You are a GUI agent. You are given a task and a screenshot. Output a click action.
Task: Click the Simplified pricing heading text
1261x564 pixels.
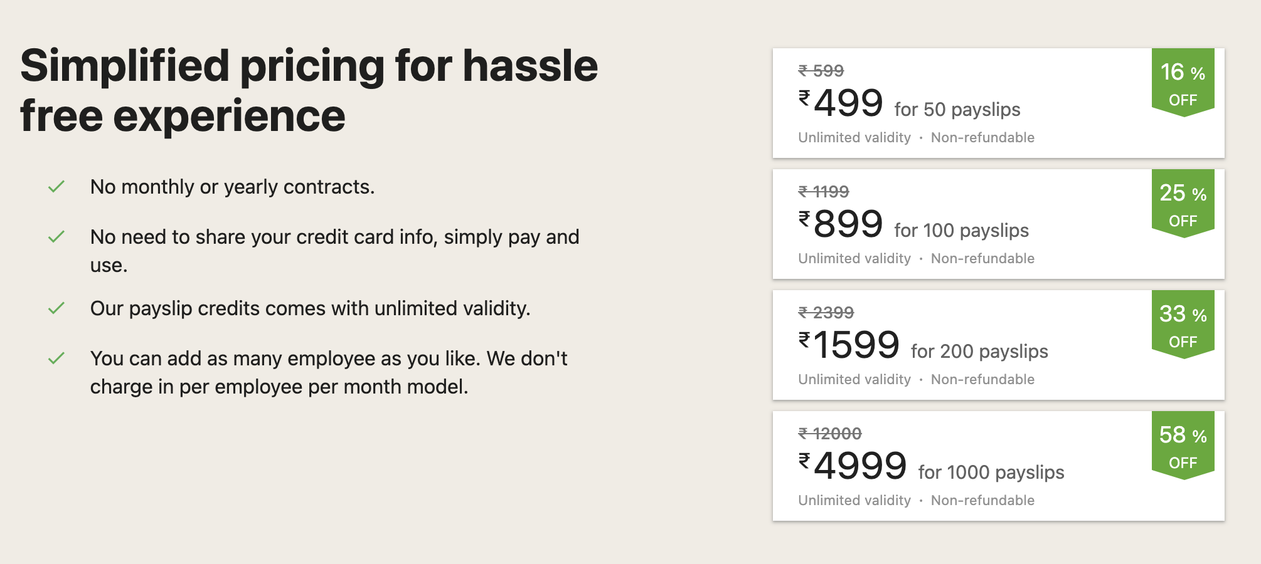tap(309, 91)
